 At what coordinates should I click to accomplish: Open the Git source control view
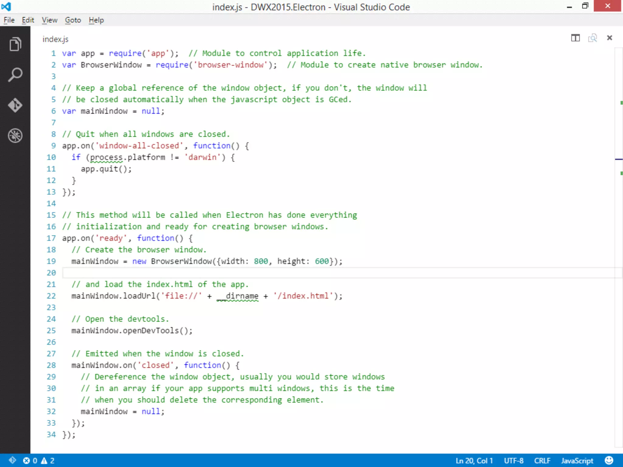[x=15, y=105]
